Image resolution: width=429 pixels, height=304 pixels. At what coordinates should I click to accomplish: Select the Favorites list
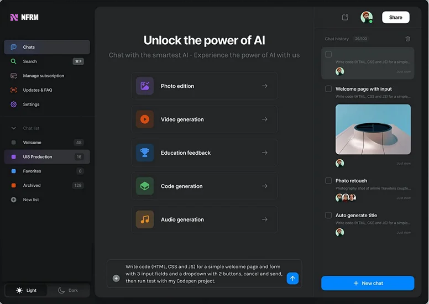pyautogui.click(x=47, y=171)
